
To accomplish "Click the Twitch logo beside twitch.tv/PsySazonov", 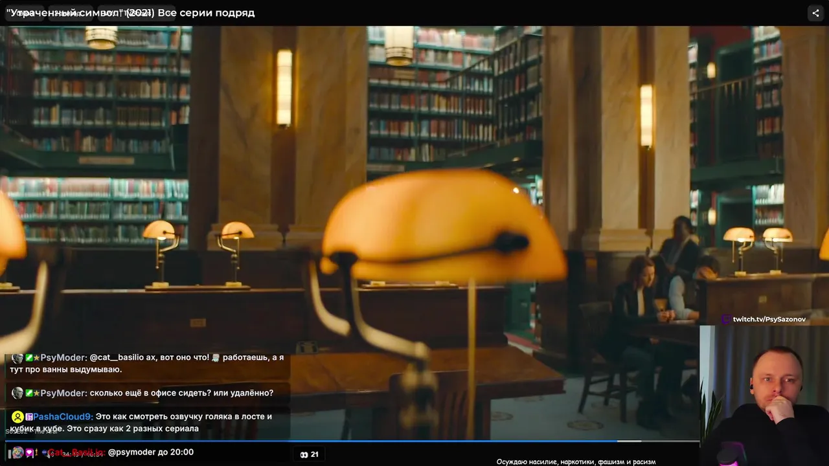I will 727,319.
